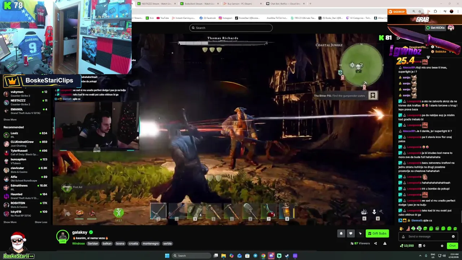
Task: Click the sparkle button beside Gift Subs
Action: tap(360, 233)
